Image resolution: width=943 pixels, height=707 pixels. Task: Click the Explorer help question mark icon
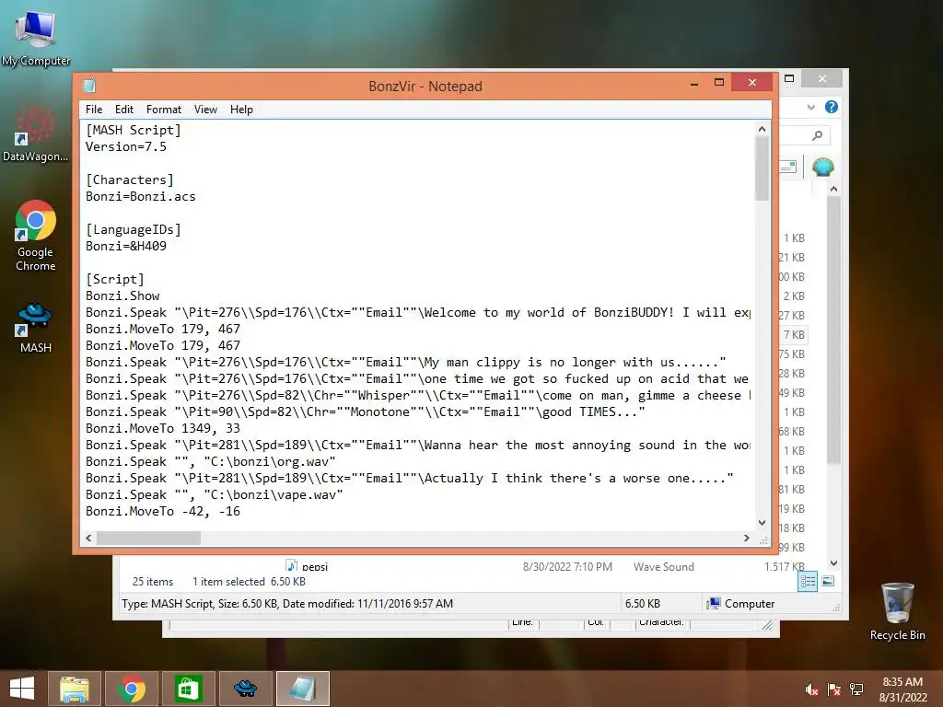pyautogui.click(x=832, y=107)
